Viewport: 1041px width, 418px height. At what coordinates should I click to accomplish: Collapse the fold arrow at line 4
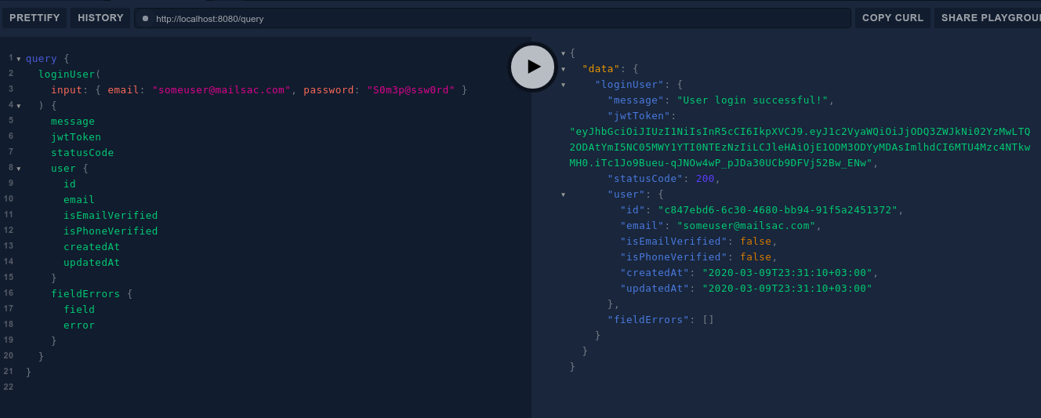pos(19,106)
